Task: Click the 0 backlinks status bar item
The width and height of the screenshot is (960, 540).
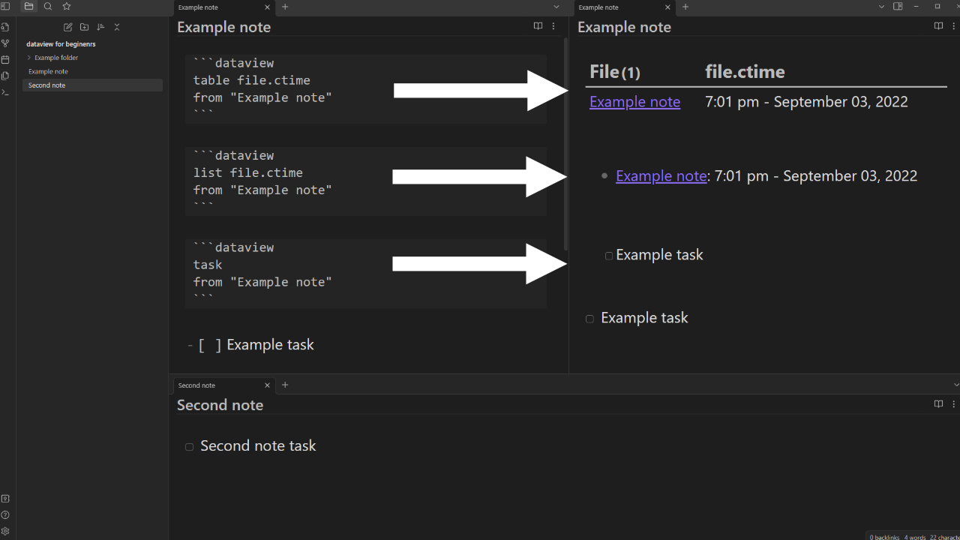Action: click(x=884, y=537)
